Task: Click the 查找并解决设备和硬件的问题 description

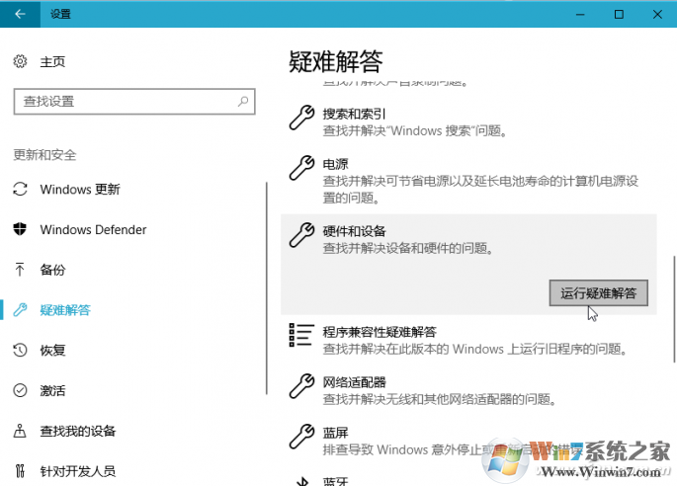Action: point(408,248)
